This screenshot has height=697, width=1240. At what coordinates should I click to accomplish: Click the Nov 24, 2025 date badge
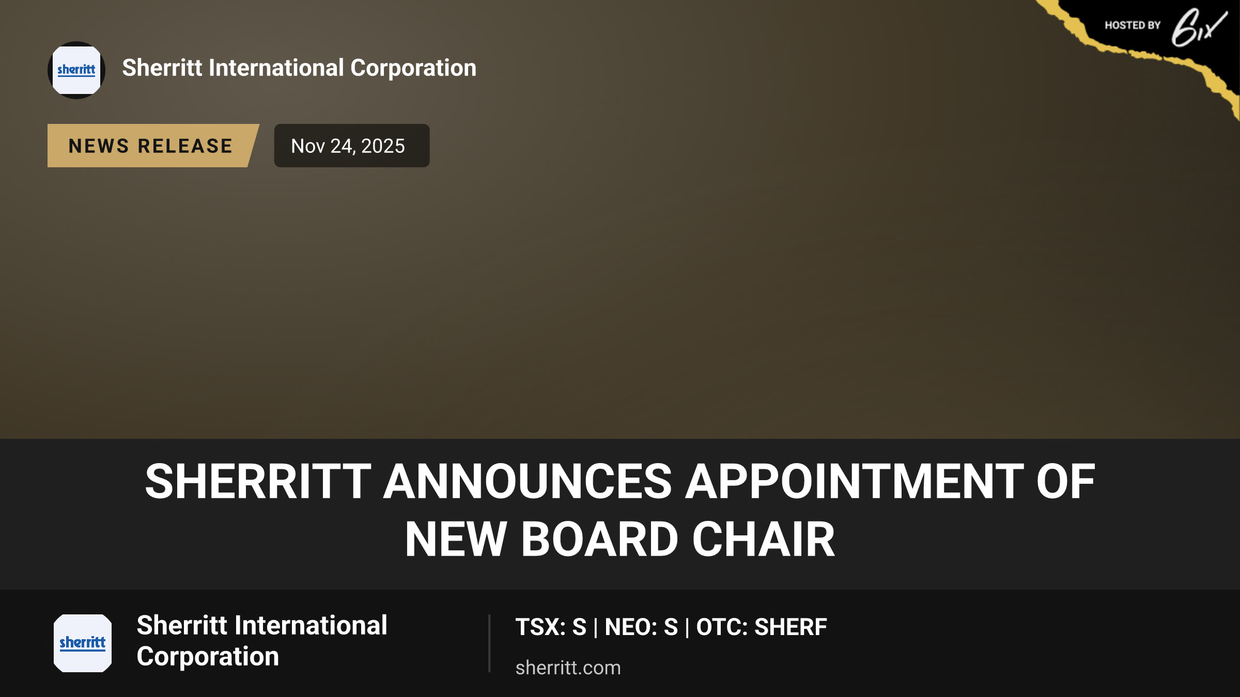pyautogui.click(x=352, y=146)
